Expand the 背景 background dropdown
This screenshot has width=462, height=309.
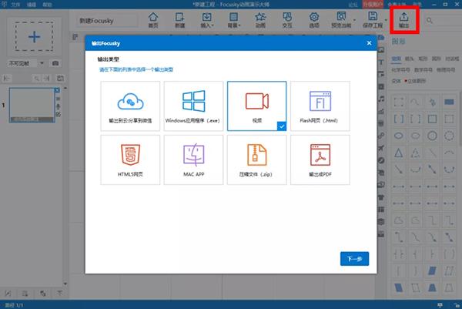pyautogui.click(x=234, y=21)
